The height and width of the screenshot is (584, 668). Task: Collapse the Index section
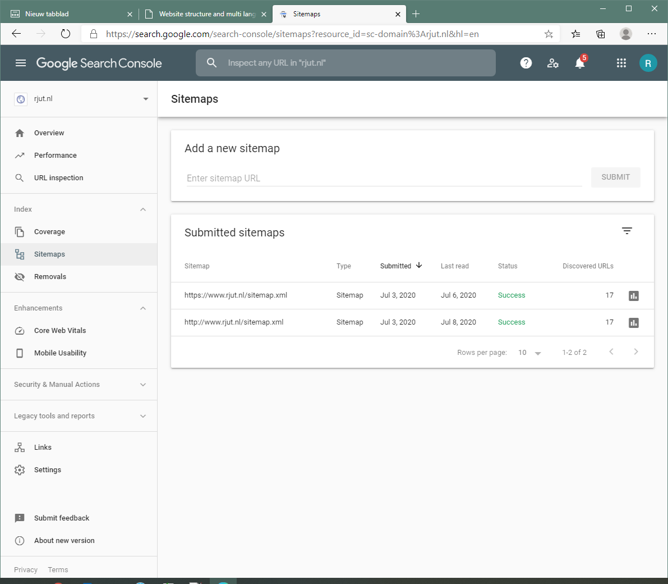tap(142, 209)
